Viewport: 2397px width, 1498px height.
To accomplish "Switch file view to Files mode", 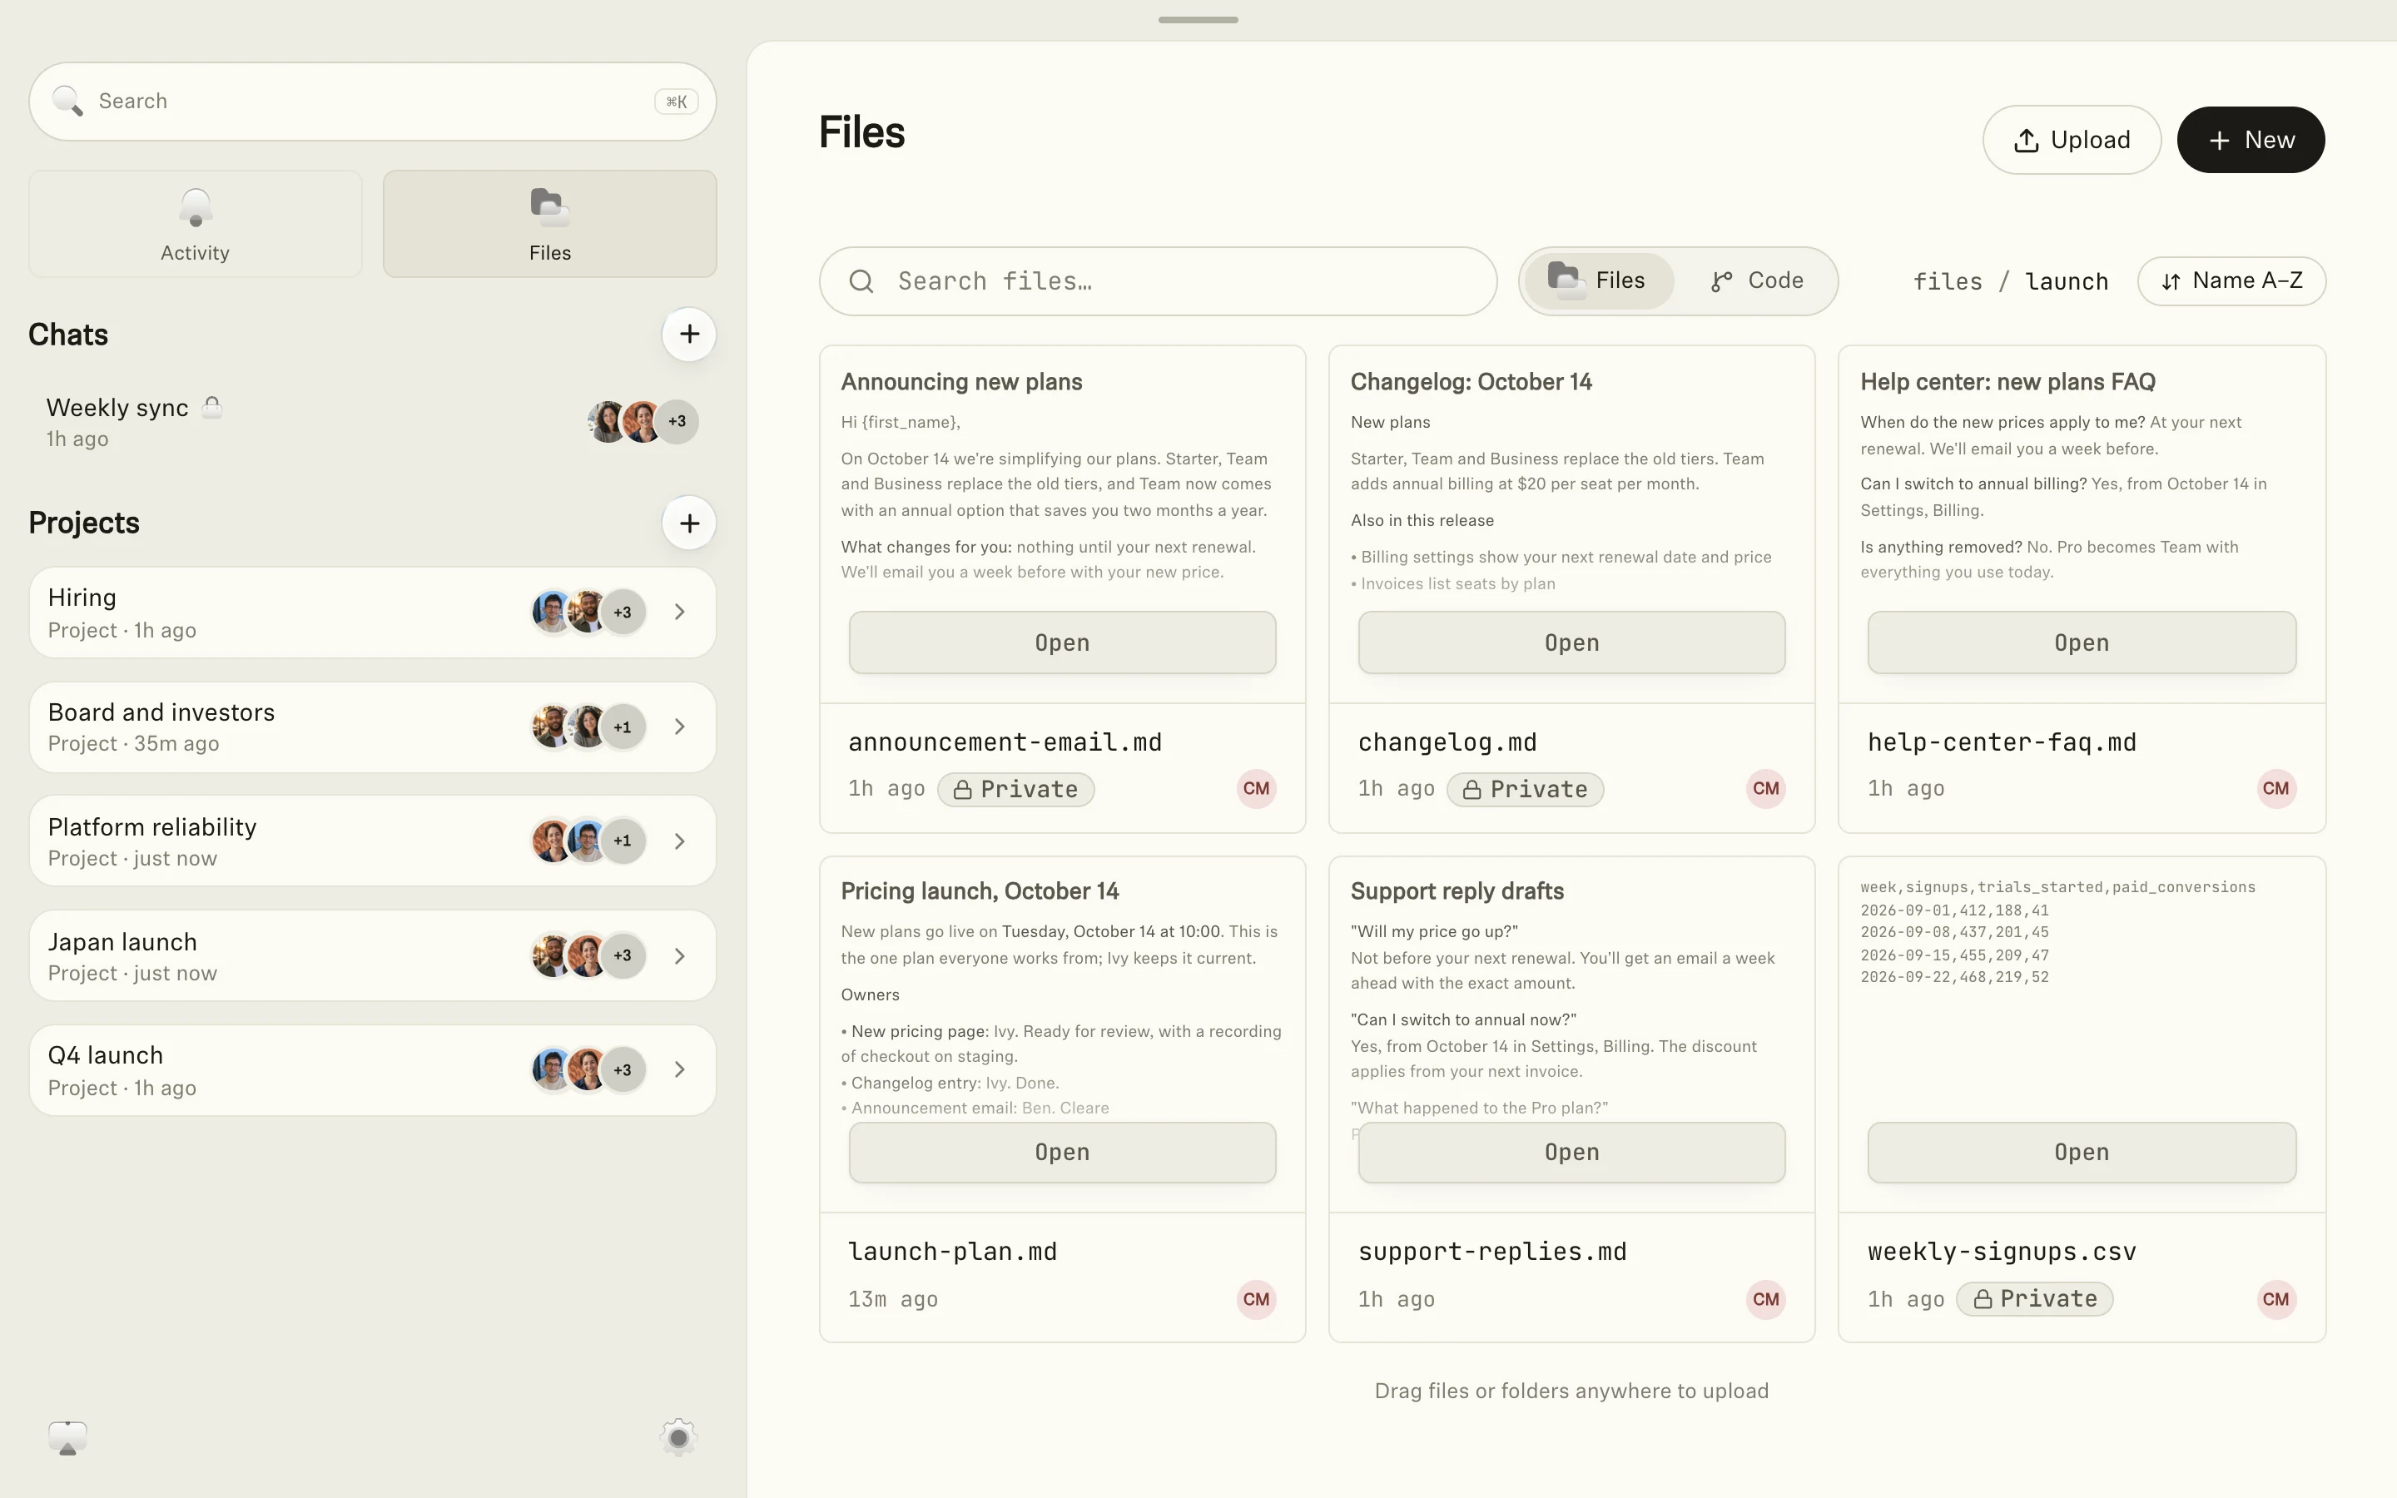I will 1598,281.
